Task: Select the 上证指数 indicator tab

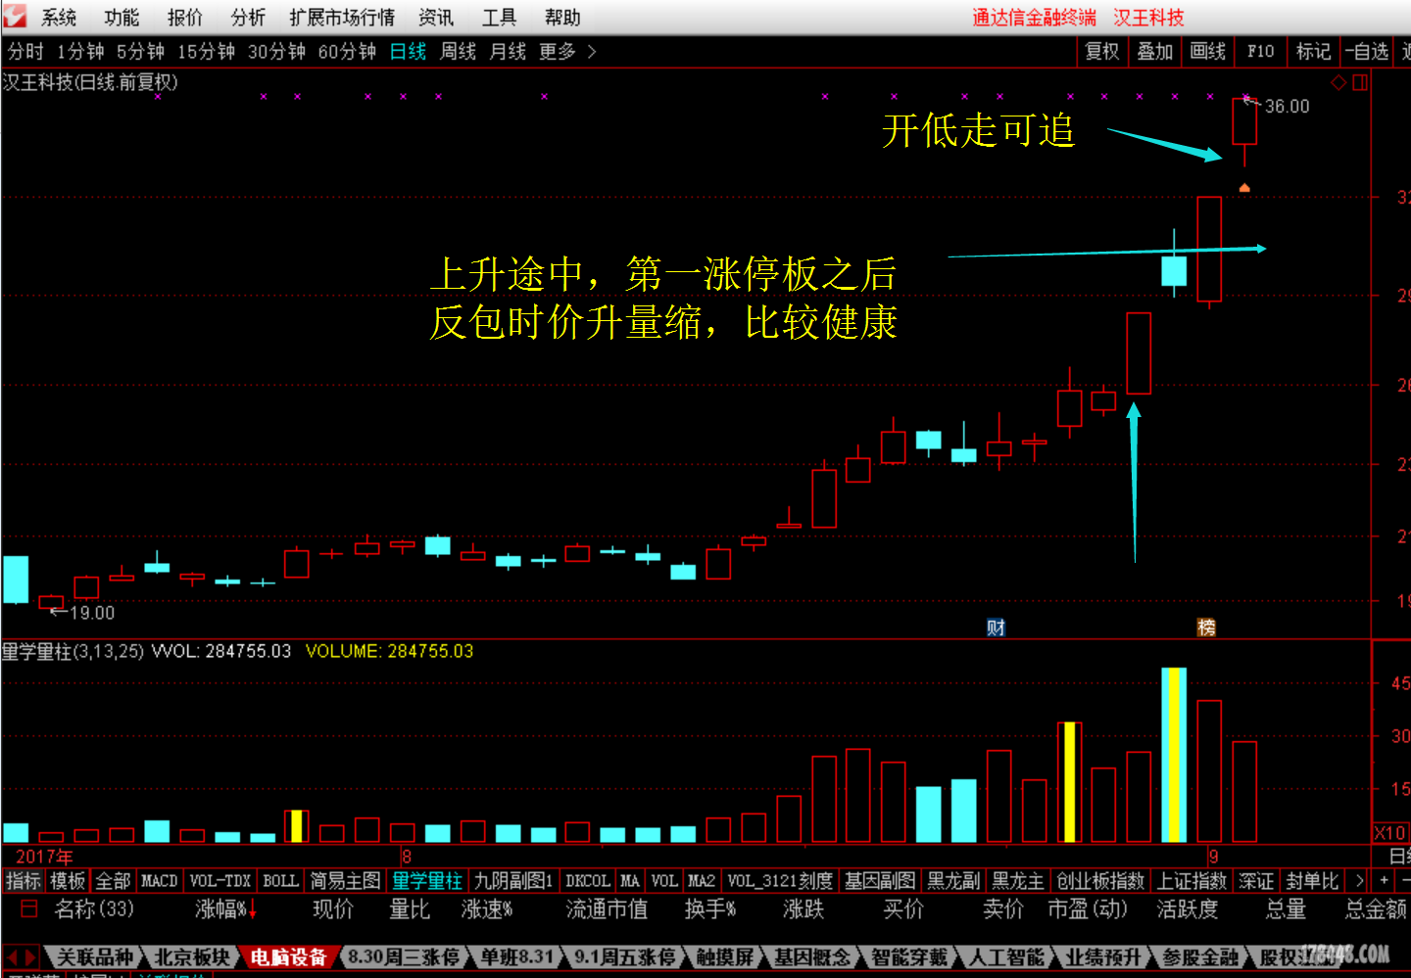Action: click(1192, 881)
